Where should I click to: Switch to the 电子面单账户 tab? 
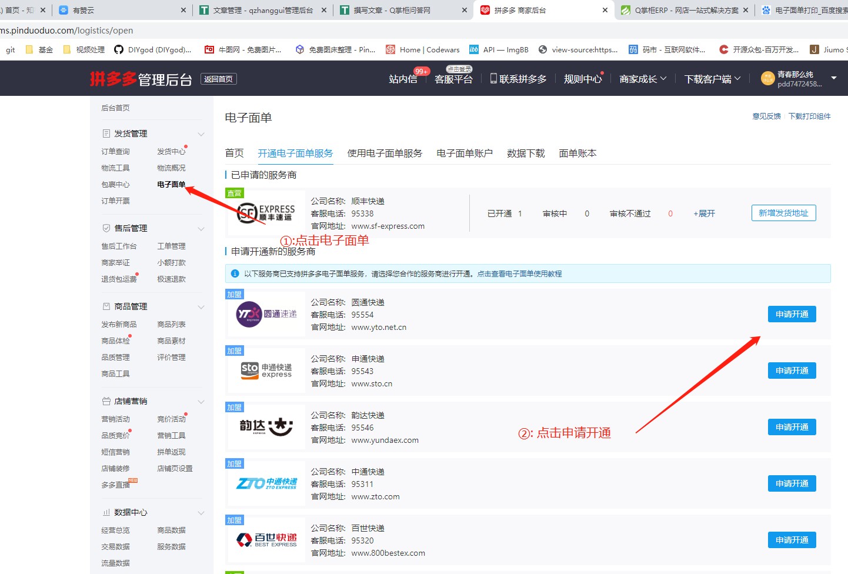464,153
